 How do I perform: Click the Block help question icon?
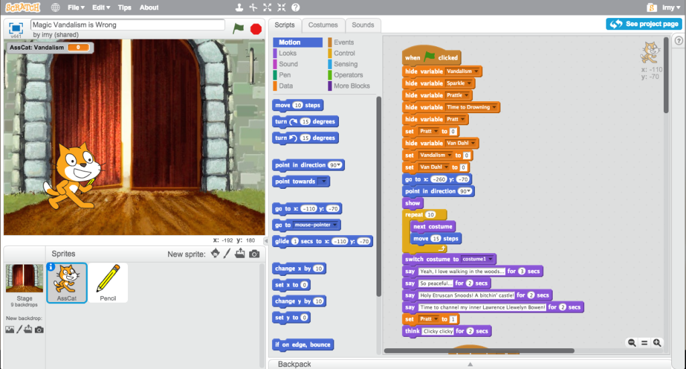coord(295,7)
